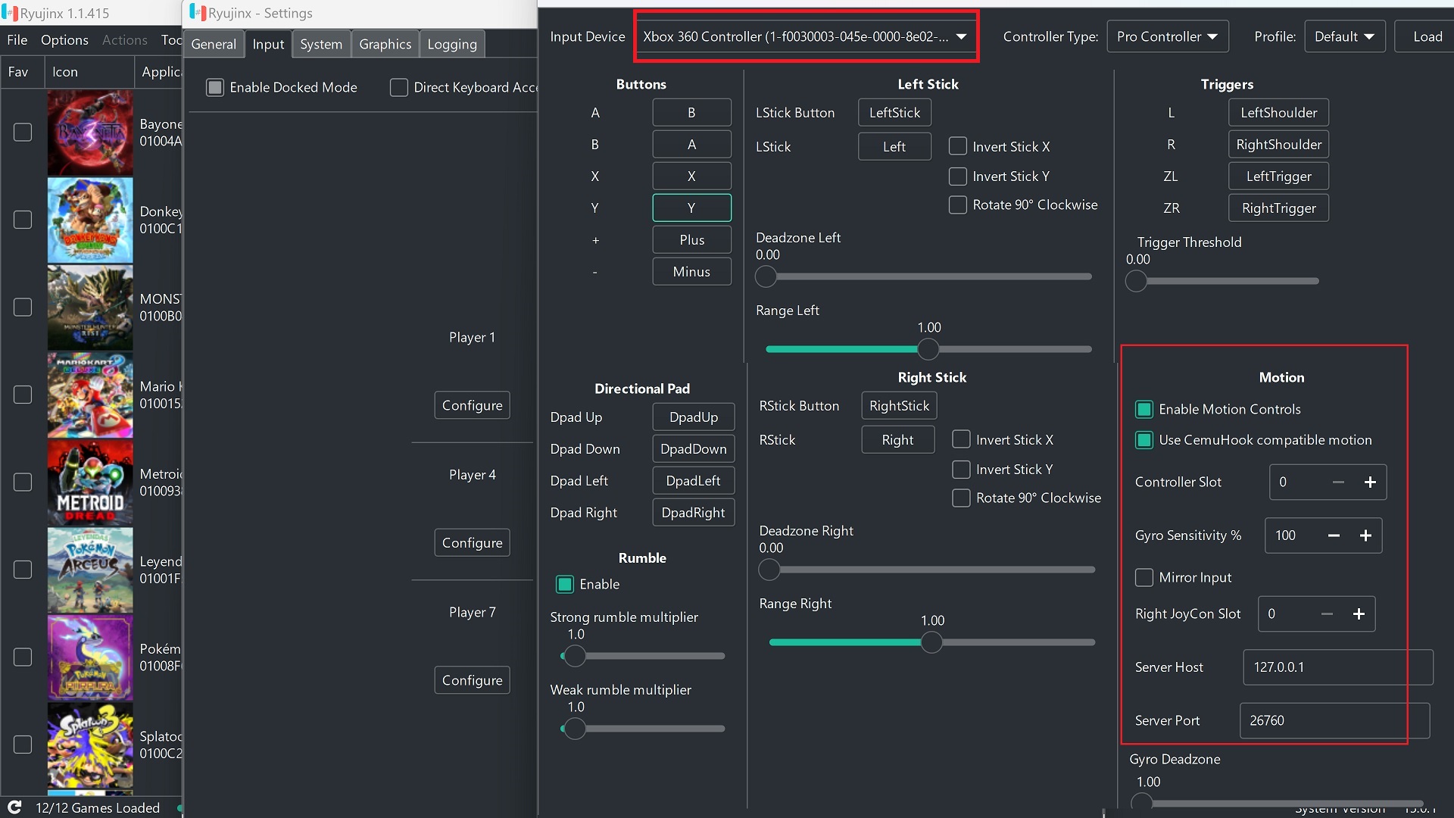Expand the Input Device dropdown
The width and height of the screenshot is (1454, 818).
click(959, 36)
